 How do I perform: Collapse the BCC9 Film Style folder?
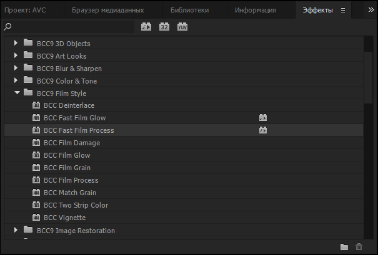(x=17, y=93)
